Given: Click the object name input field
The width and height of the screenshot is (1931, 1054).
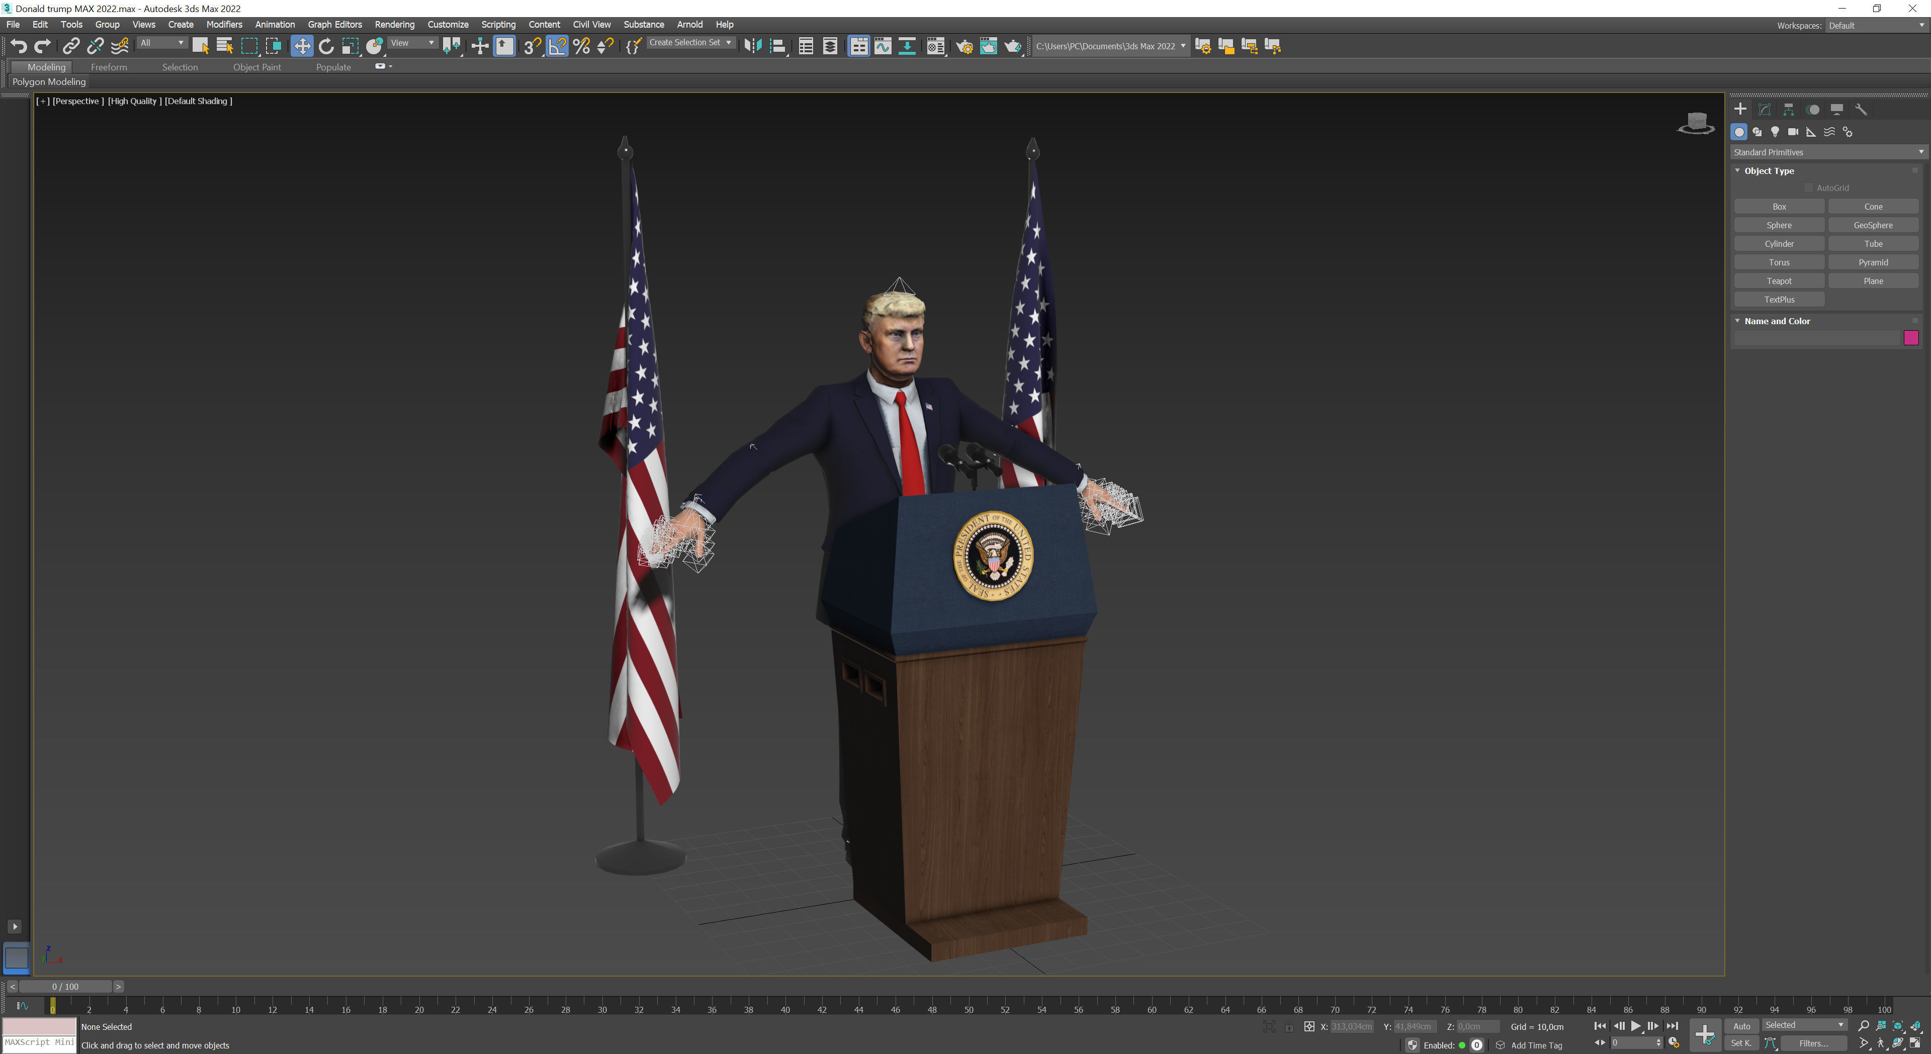Looking at the screenshot, I should pos(1817,338).
